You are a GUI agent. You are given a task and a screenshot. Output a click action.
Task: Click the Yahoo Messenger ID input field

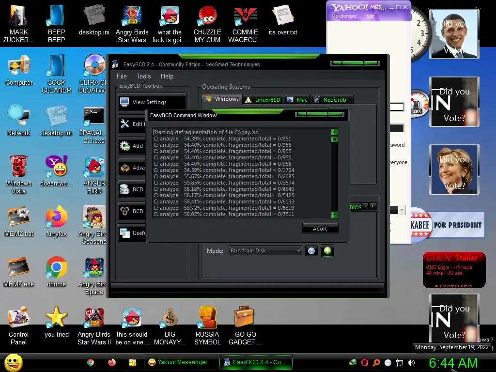pyautogui.click(x=397, y=107)
